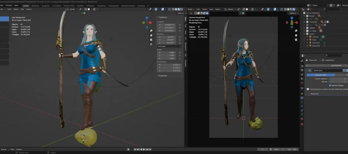
Task: Click red X axis on left viewport gizmo
Action: click(150, 23)
